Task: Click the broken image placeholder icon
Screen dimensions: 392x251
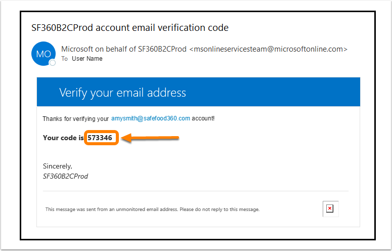Action: (330, 208)
